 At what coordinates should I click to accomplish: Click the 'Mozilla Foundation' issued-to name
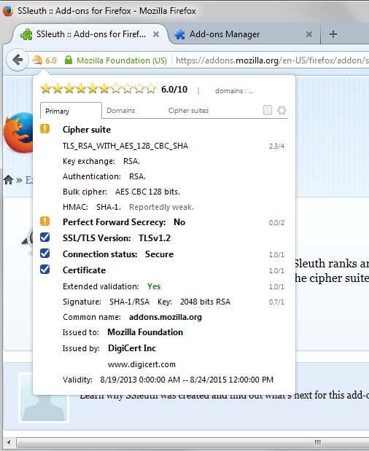coord(145,332)
